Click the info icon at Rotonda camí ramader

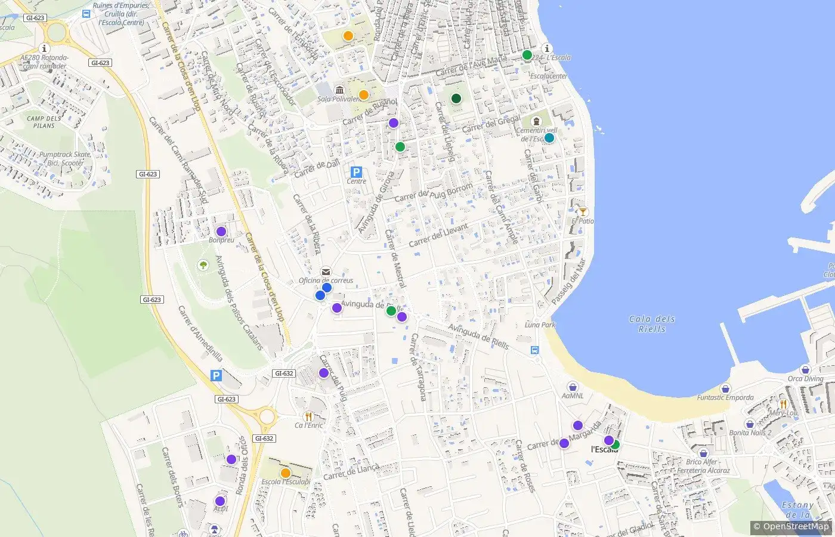pos(44,48)
